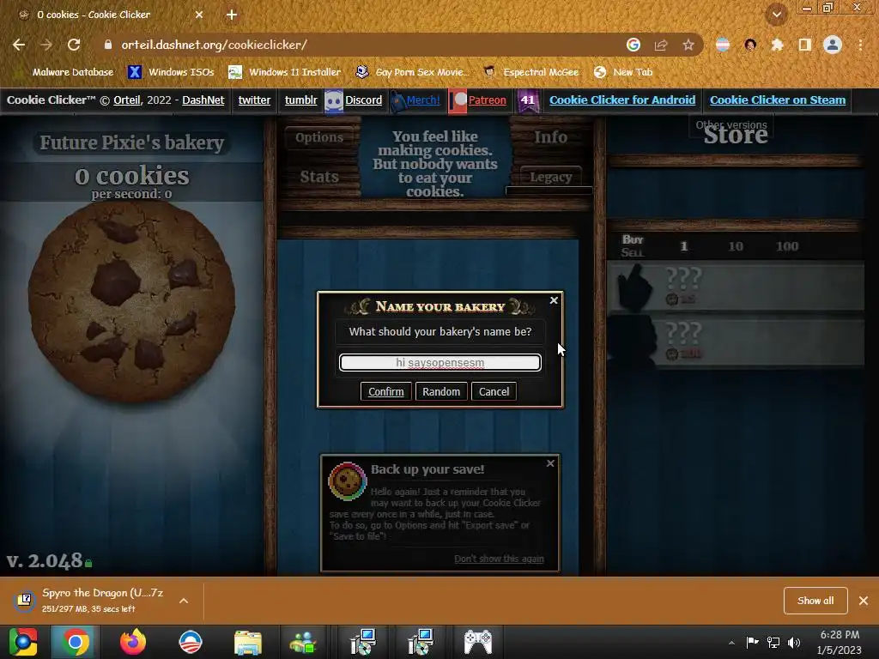The height and width of the screenshot is (659, 879).
Task: Open New Tab bookmark
Action: 623,72
